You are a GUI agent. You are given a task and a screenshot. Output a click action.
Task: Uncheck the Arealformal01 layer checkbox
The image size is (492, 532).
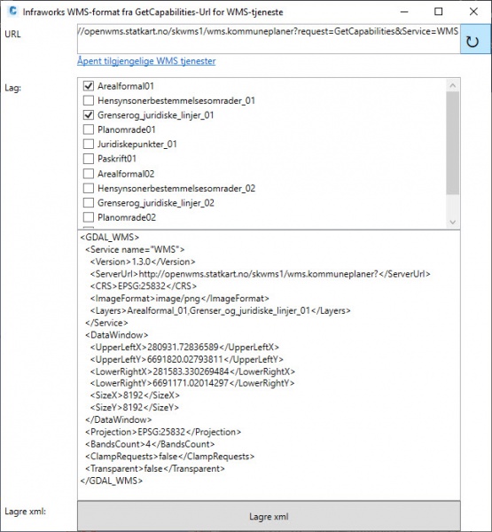point(89,86)
